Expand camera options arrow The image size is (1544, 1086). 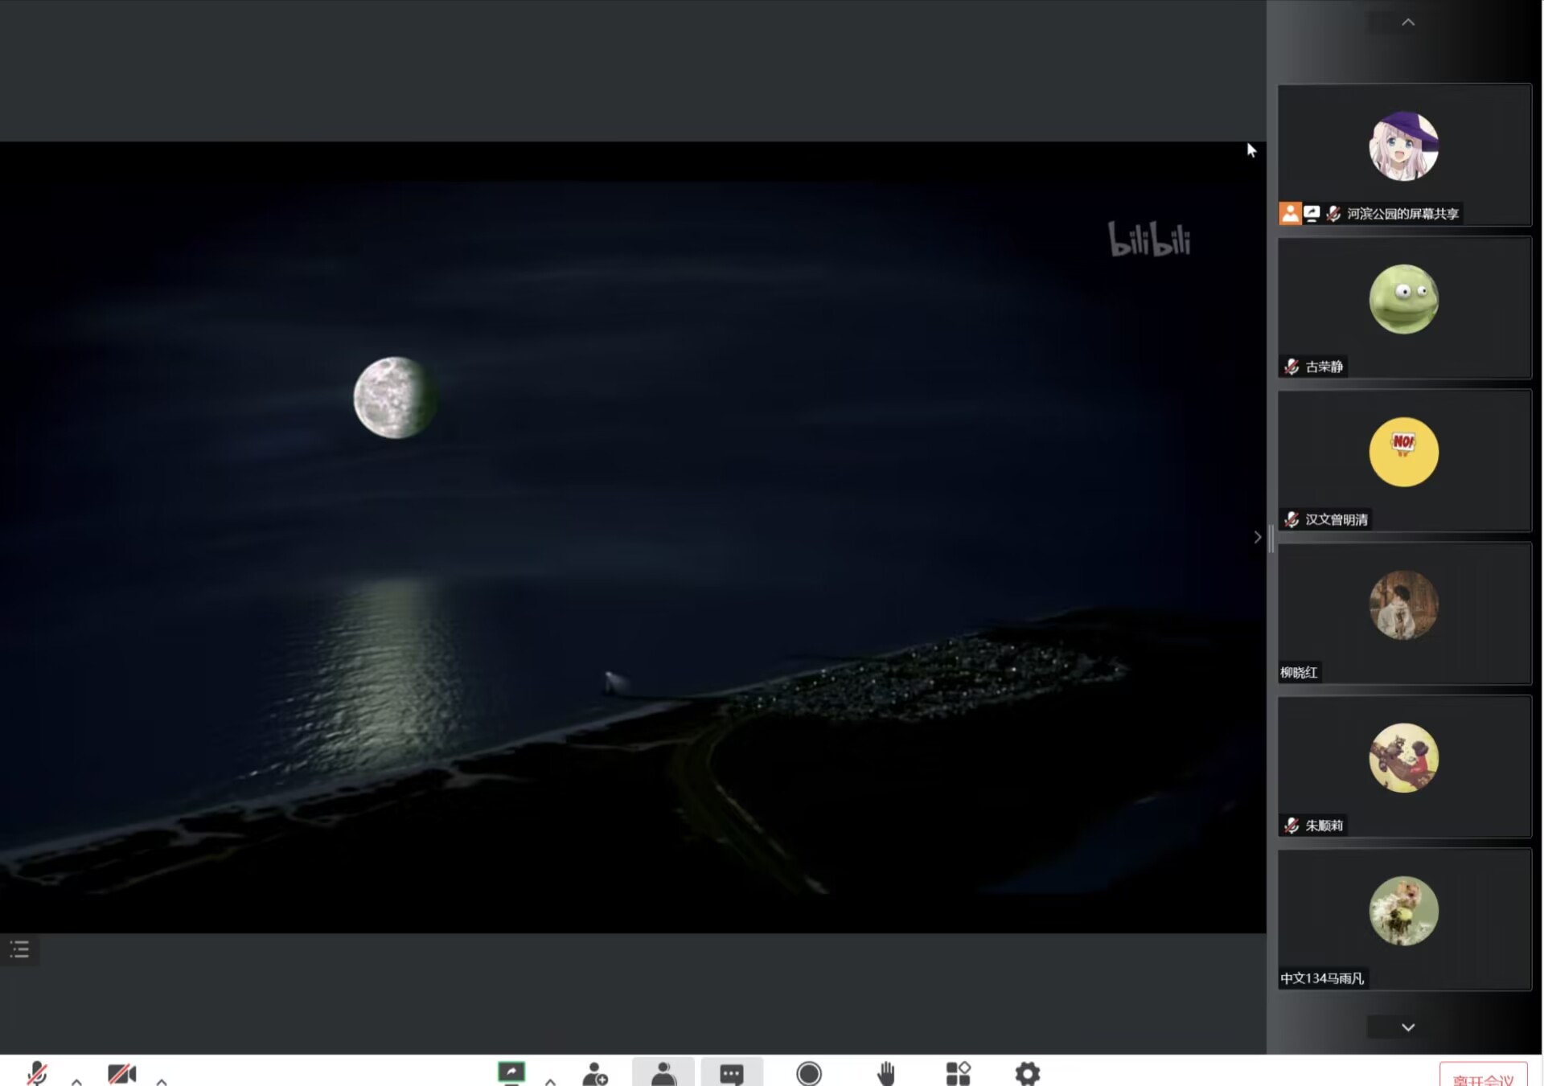(162, 1081)
